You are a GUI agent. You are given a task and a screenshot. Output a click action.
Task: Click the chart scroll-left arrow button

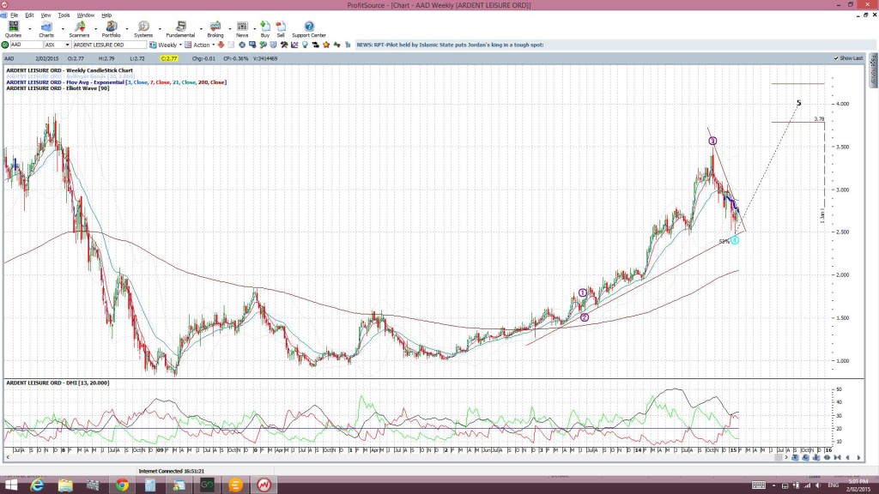point(847,458)
